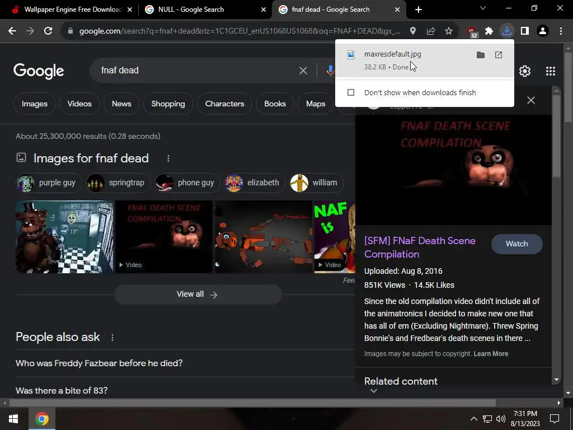Close the fnaf dead Google Search tab
Image resolution: width=573 pixels, height=430 pixels.
(x=397, y=10)
